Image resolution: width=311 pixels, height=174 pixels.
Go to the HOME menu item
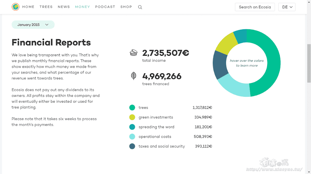click(x=28, y=7)
